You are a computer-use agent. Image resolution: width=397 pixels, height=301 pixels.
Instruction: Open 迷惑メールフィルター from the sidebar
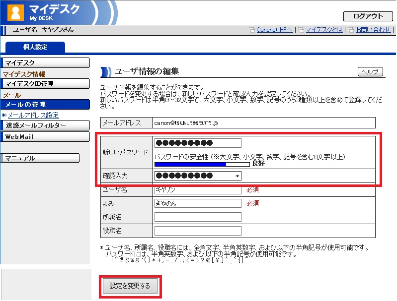[x=45, y=125]
